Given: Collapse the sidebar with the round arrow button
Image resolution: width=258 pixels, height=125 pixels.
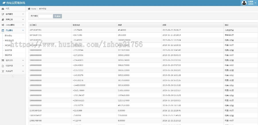Looking at the screenshot, I should click(x=13, y=76).
